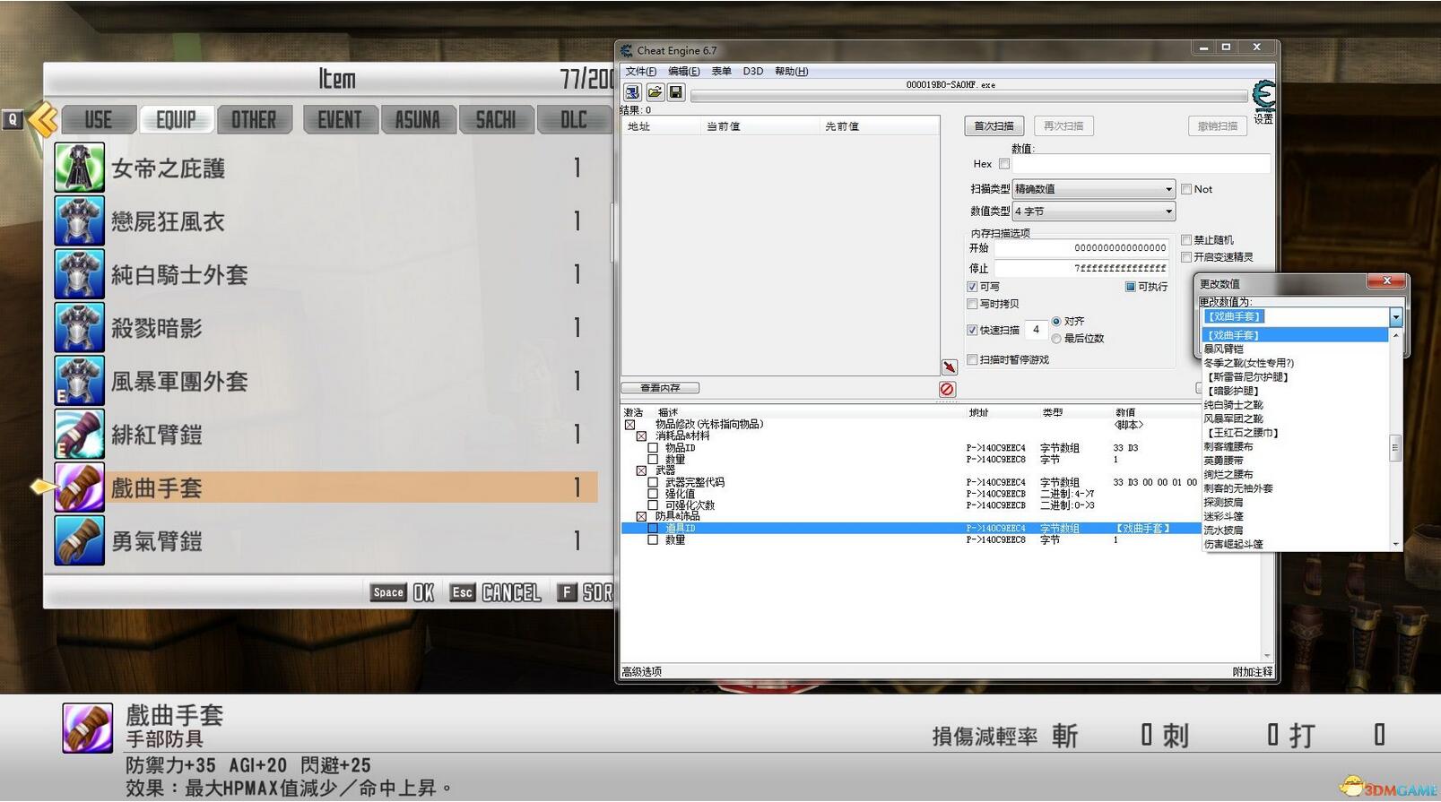Image resolution: width=1441 pixels, height=802 pixels.
Task: Open the 表单 menu
Action: (x=721, y=72)
